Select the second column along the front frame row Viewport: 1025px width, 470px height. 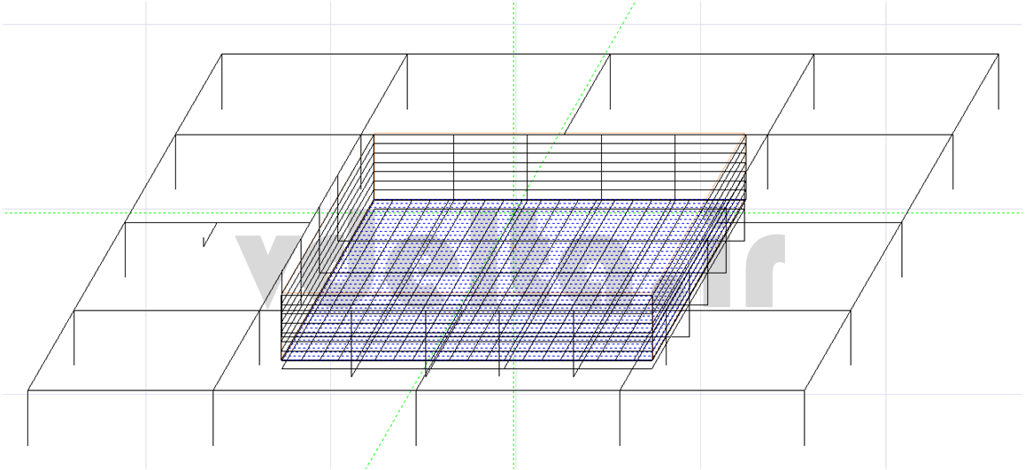click(213, 418)
